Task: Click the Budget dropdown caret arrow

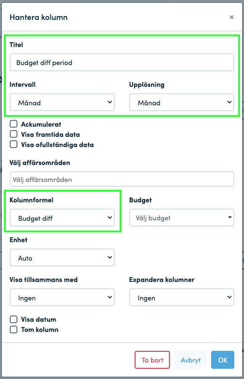Action: (230, 217)
